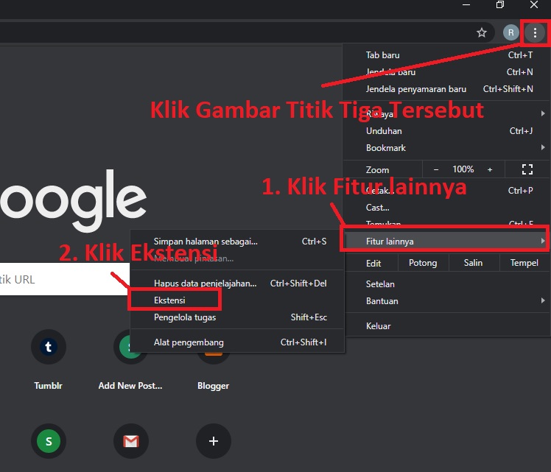Click the Tempel edit button

(x=524, y=263)
